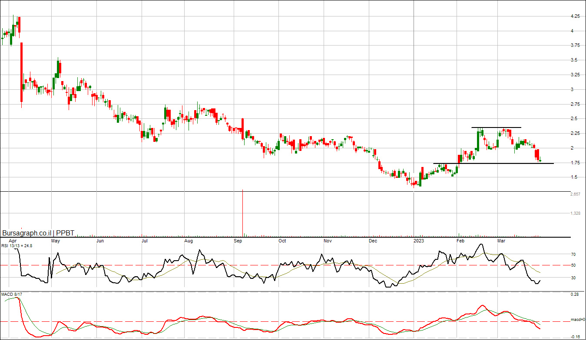Click the Apr label on the time axis
Screen dimensions: 586x340
click(x=13, y=241)
